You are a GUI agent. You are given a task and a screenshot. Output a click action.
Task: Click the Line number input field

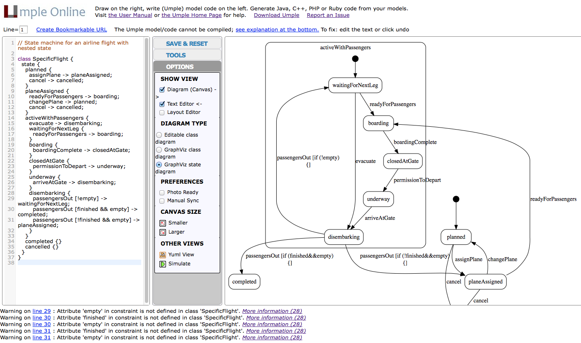click(x=24, y=30)
